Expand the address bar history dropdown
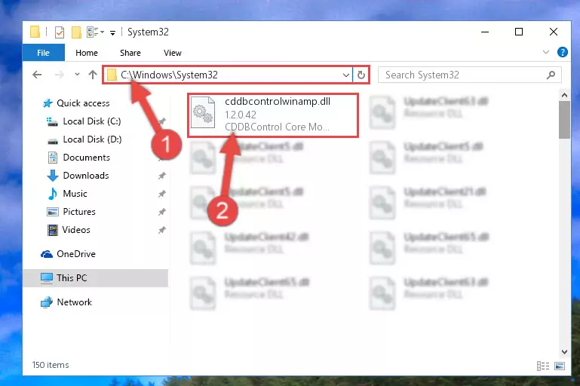Viewport: 580px width, 386px height. 346,75
